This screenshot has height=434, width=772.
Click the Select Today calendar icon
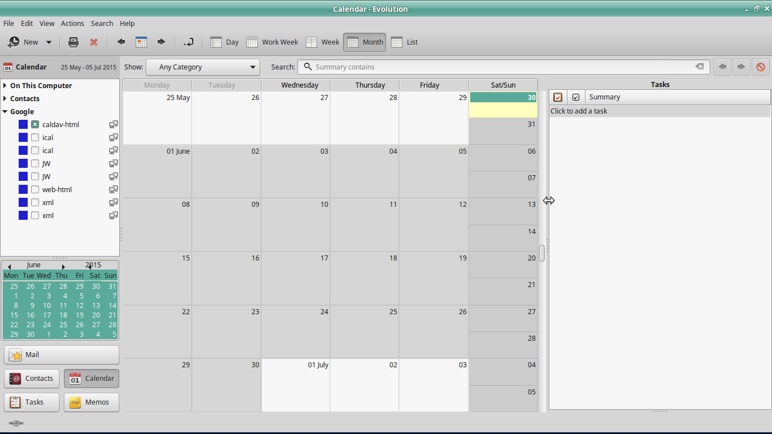click(141, 42)
